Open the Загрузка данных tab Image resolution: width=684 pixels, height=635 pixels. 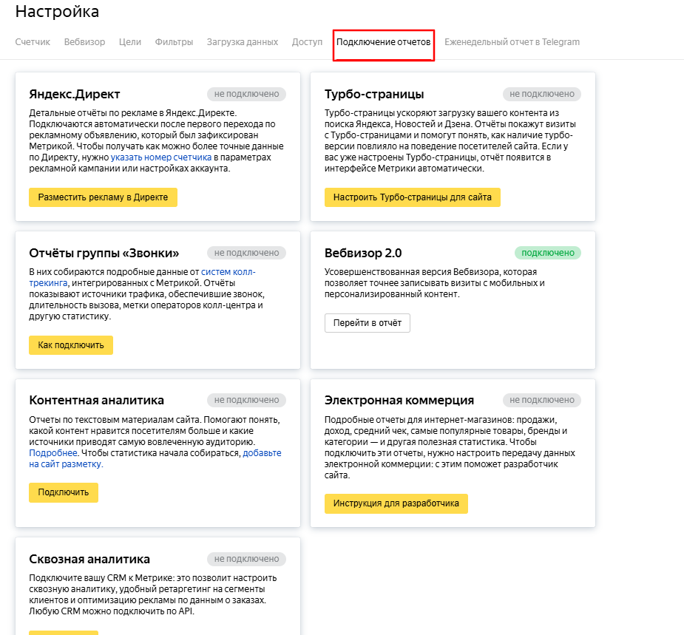point(243,42)
